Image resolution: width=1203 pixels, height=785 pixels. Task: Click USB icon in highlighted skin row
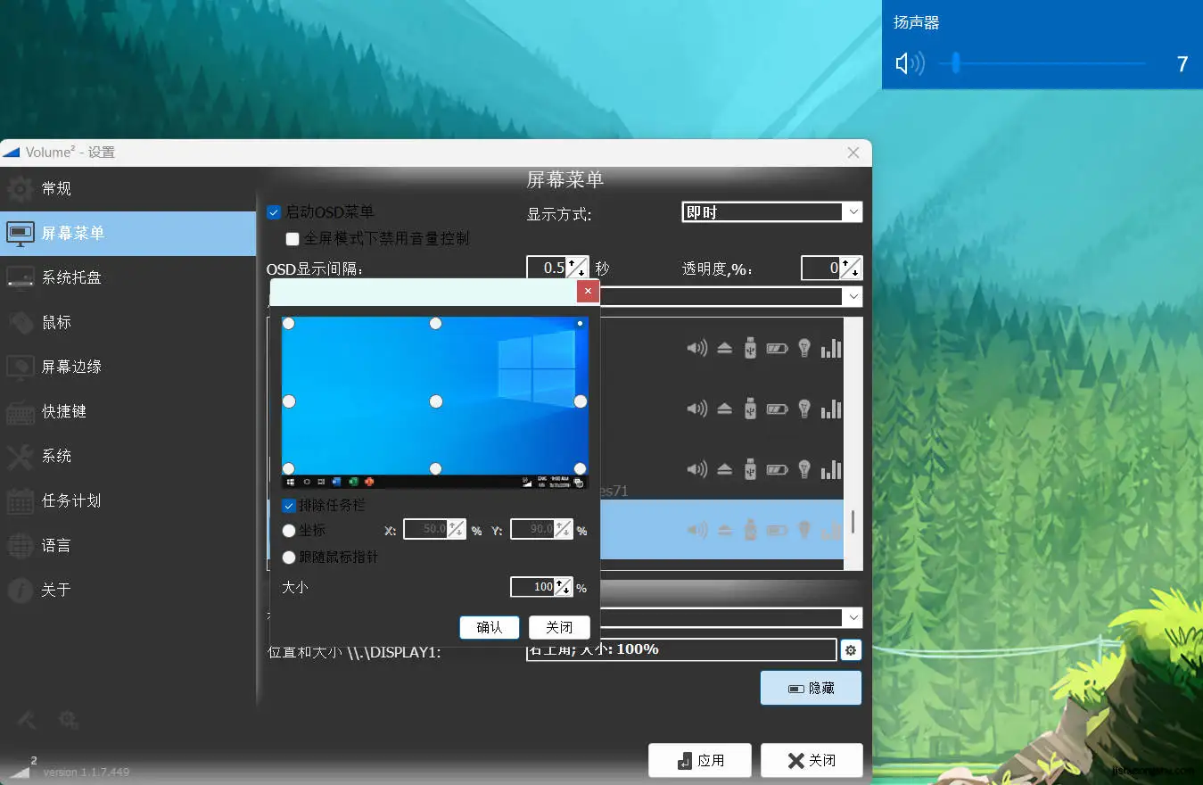tap(750, 530)
